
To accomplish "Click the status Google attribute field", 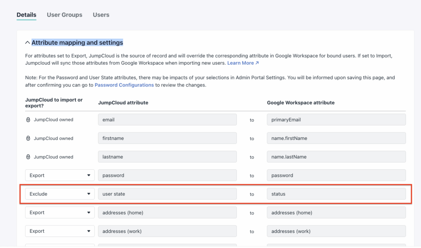I will coord(336,194).
